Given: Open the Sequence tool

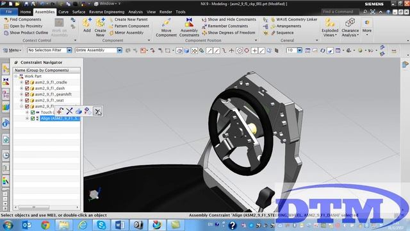Looking at the screenshot, I should [282, 33].
